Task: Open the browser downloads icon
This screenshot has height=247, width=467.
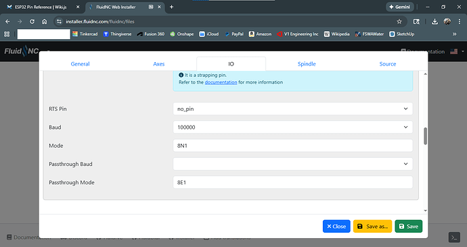Action: click(x=435, y=22)
